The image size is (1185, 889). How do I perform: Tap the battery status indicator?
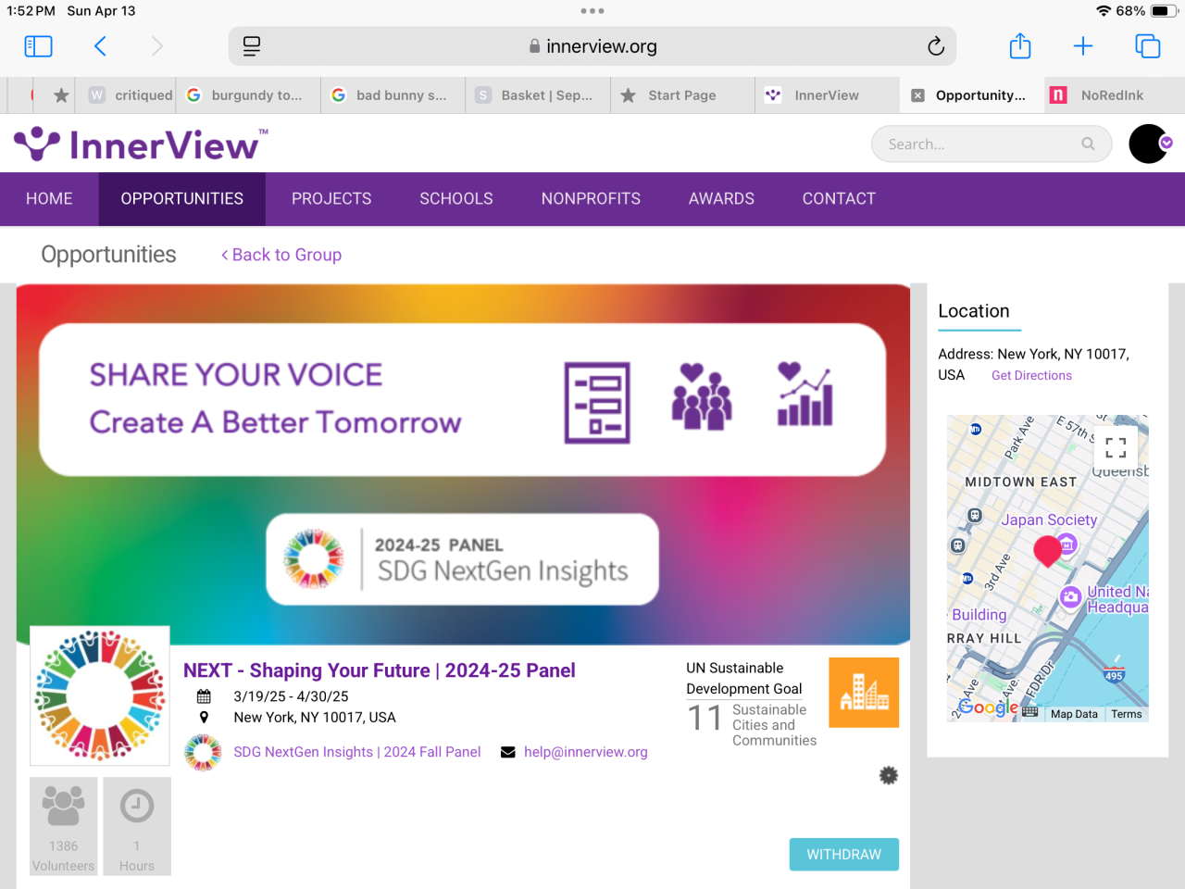pos(1165,11)
